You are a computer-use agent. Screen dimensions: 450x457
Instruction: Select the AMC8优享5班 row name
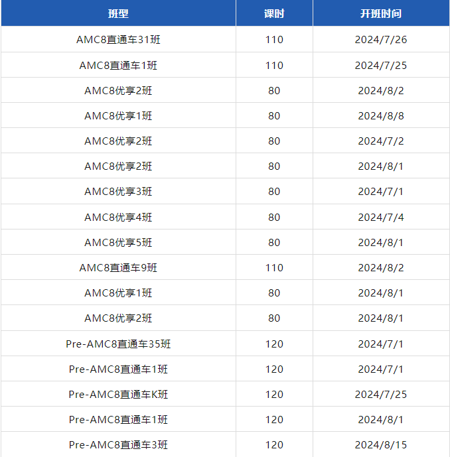tap(118, 243)
